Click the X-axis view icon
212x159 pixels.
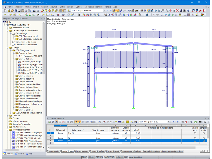click(x=124, y=15)
